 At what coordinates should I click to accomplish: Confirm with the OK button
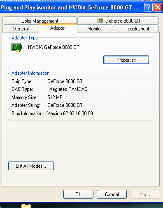78,194
